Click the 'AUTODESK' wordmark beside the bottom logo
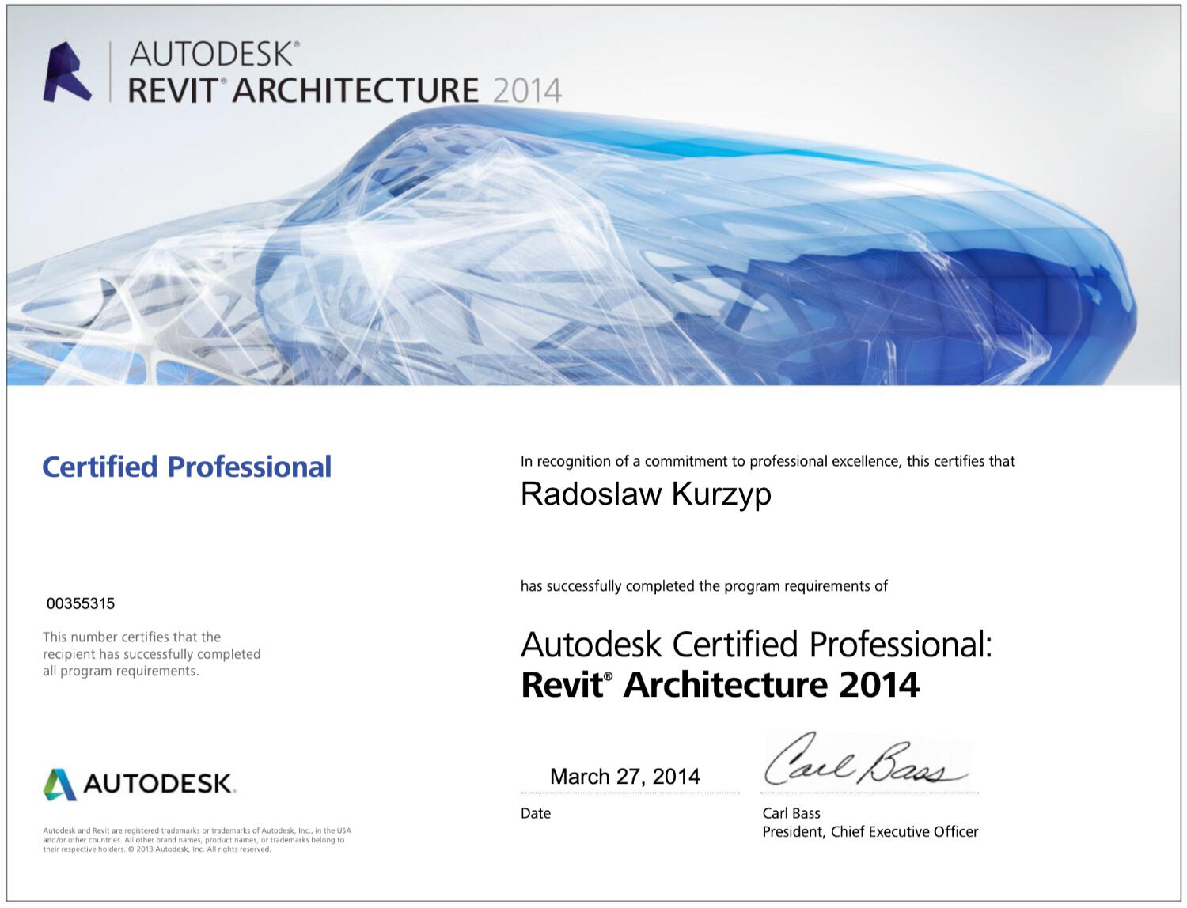 coord(159,784)
